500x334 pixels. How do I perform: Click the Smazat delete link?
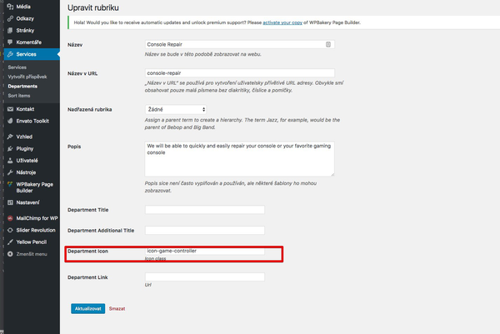(x=117, y=308)
